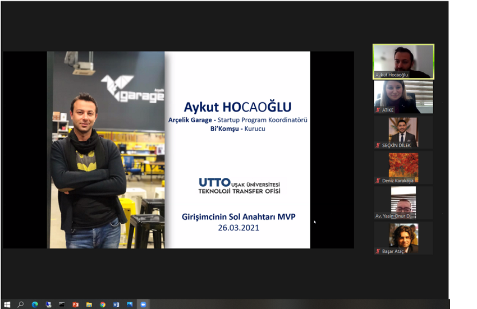Launch Microsoft Edge from the taskbar
The width and height of the screenshot is (477, 309).
click(x=35, y=305)
